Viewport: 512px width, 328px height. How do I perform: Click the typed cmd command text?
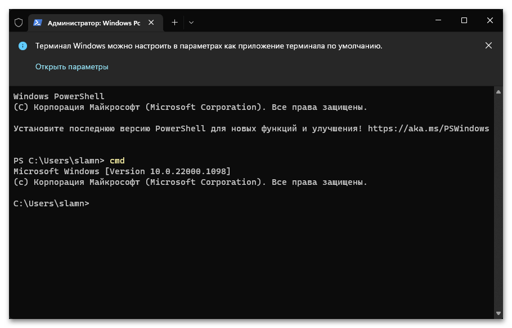117,161
